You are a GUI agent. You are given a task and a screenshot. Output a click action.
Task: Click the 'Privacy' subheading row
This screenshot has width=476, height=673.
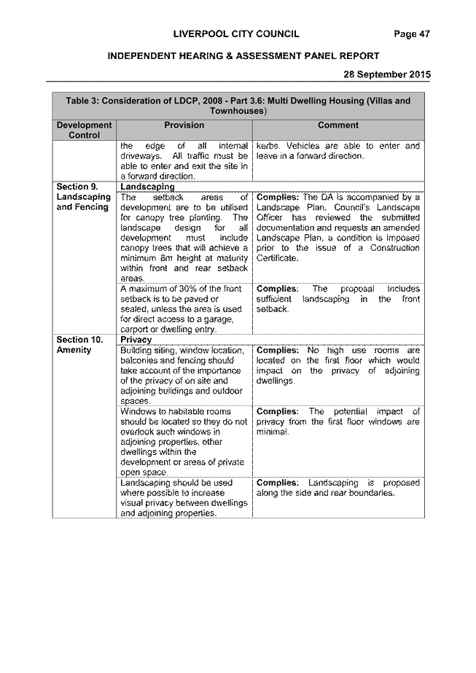[x=270, y=340]
